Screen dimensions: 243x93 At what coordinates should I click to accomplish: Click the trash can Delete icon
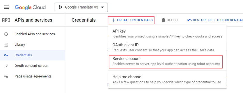pos(163,20)
